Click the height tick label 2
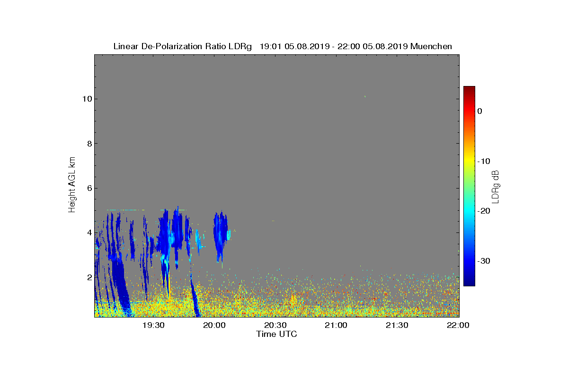568x378 pixels. [89, 277]
